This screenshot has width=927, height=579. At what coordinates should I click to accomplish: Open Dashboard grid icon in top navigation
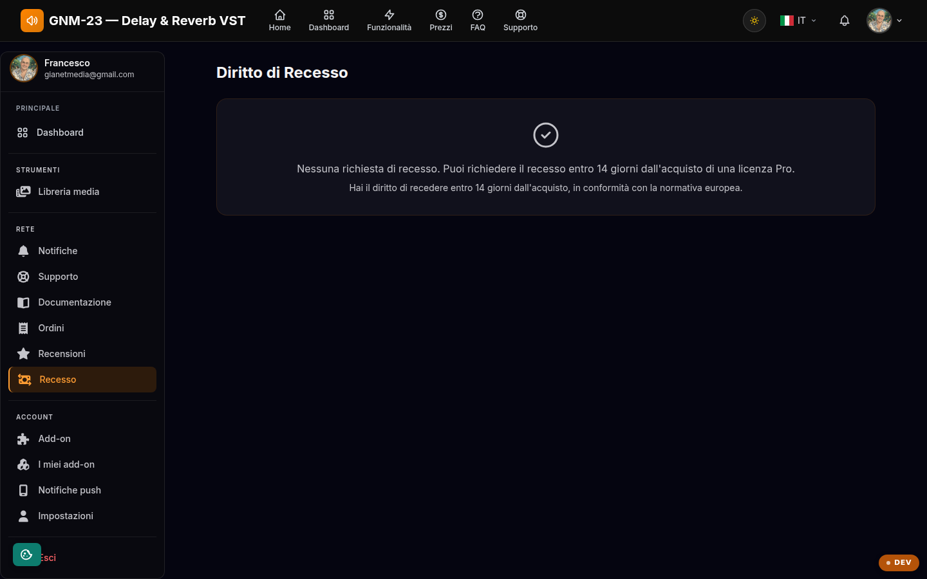[329, 15]
